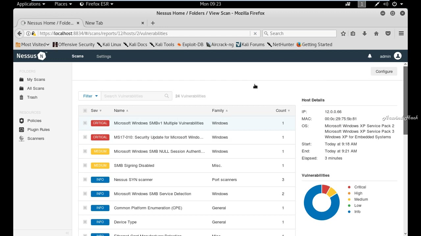Viewport: 421px width, 236px height.
Task: Open the Firefox hamburger menu
Action: point(401,33)
